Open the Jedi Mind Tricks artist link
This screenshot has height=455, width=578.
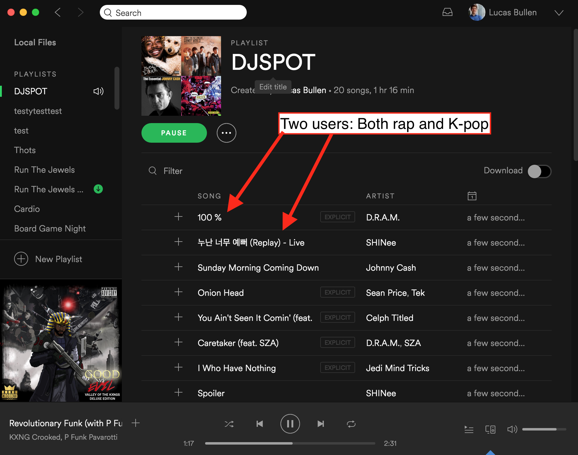point(398,368)
